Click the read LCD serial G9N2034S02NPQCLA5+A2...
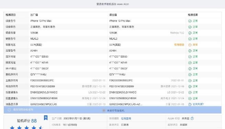Screen dimensions: 225x129 coord(126,104)
